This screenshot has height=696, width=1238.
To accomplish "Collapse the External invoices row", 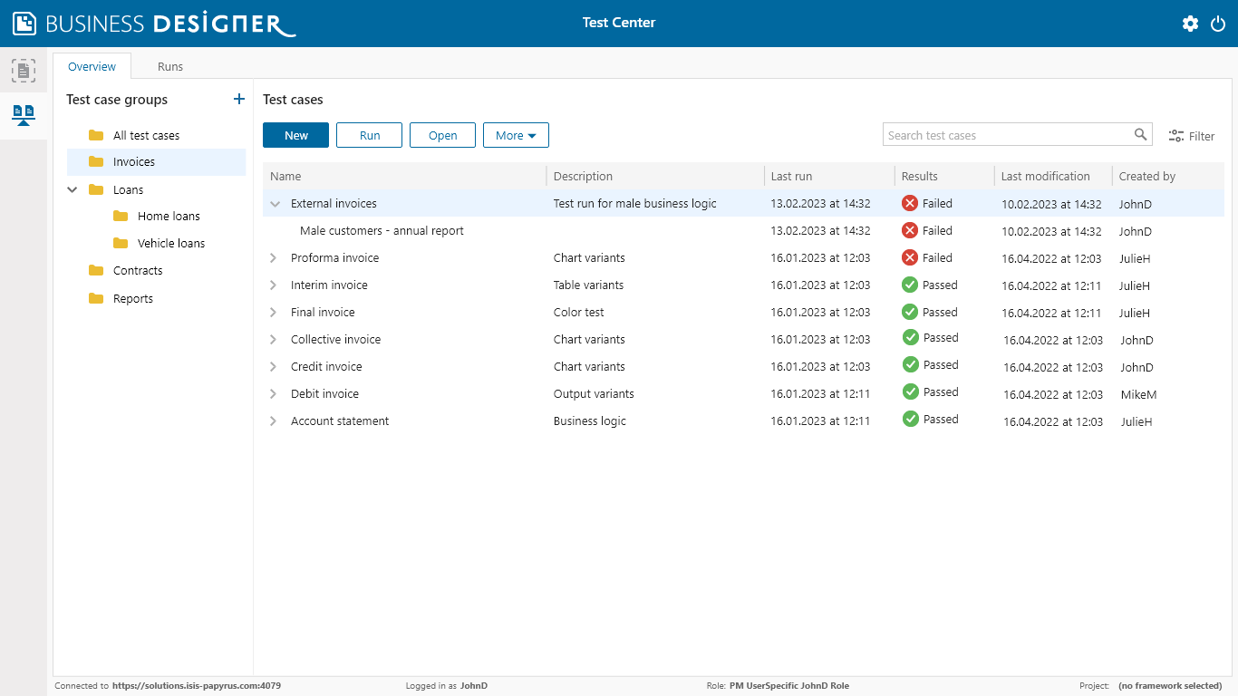I will [276, 204].
